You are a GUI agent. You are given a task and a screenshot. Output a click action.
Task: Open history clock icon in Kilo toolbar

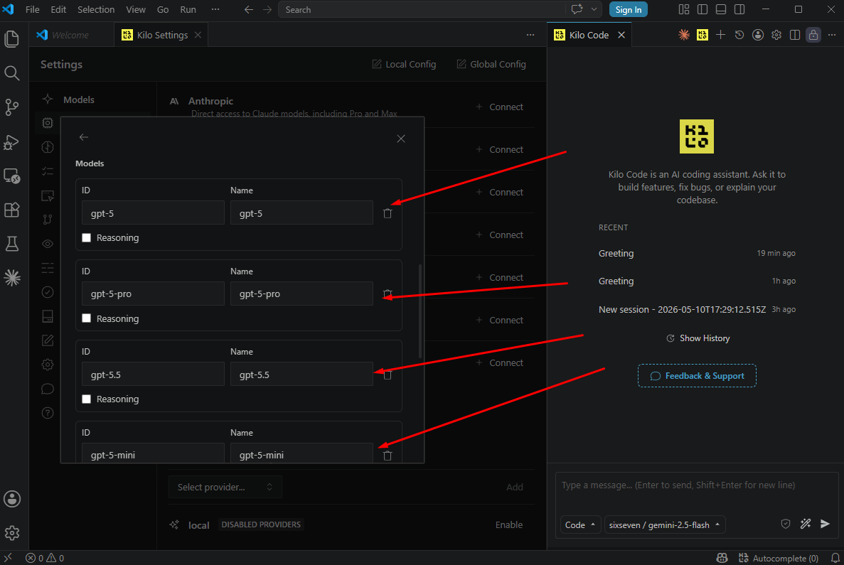point(739,35)
